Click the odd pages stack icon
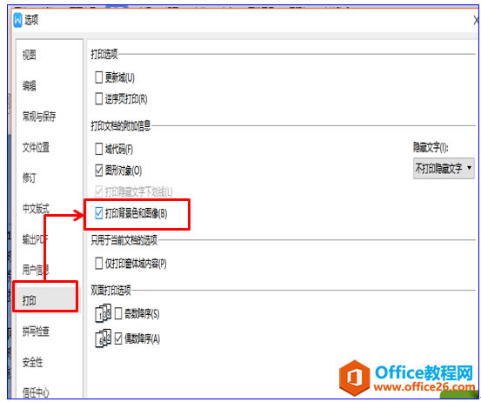The width and height of the screenshot is (481, 402). point(103,312)
